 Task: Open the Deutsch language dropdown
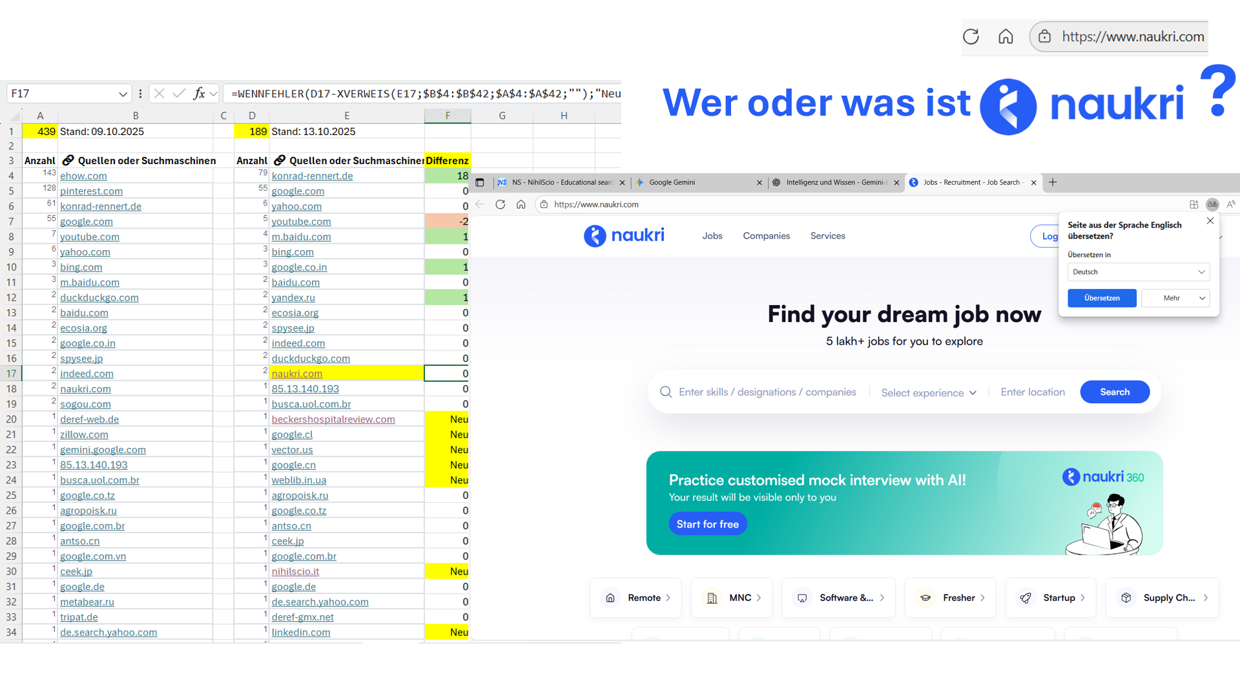click(1138, 272)
